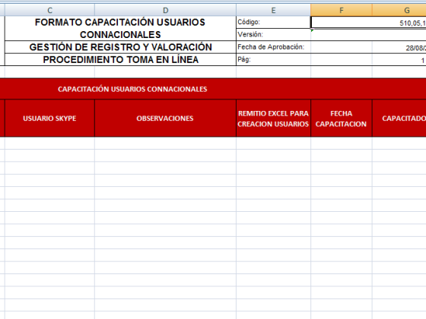
Task: Click the FORMATO CAPACITACIÓN USUARIOS CONNACIONALES title cell
Action: point(120,29)
